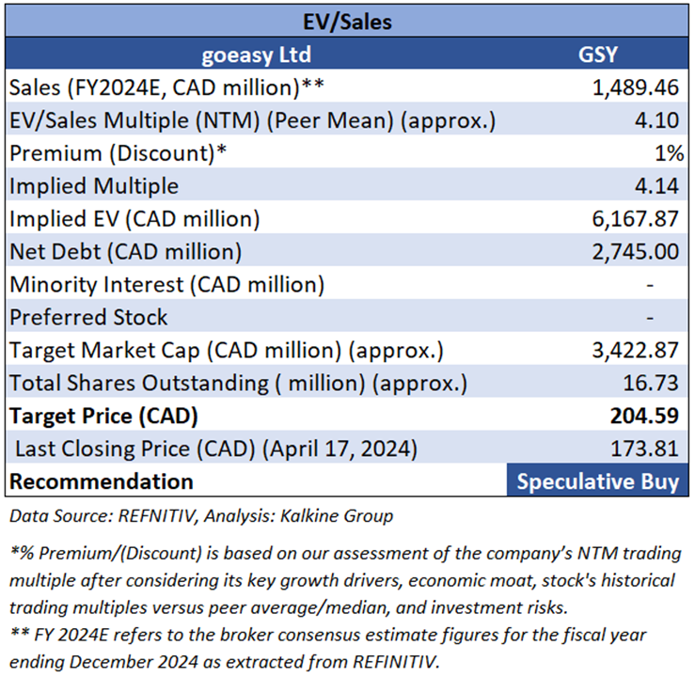This screenshot has height=677, width=695.
Task: Select the Sales (FY2024E, CAD million) label
Action: pos(167,87)
